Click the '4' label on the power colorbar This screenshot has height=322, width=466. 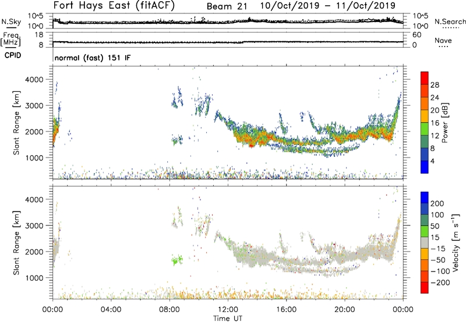point(432,161)
